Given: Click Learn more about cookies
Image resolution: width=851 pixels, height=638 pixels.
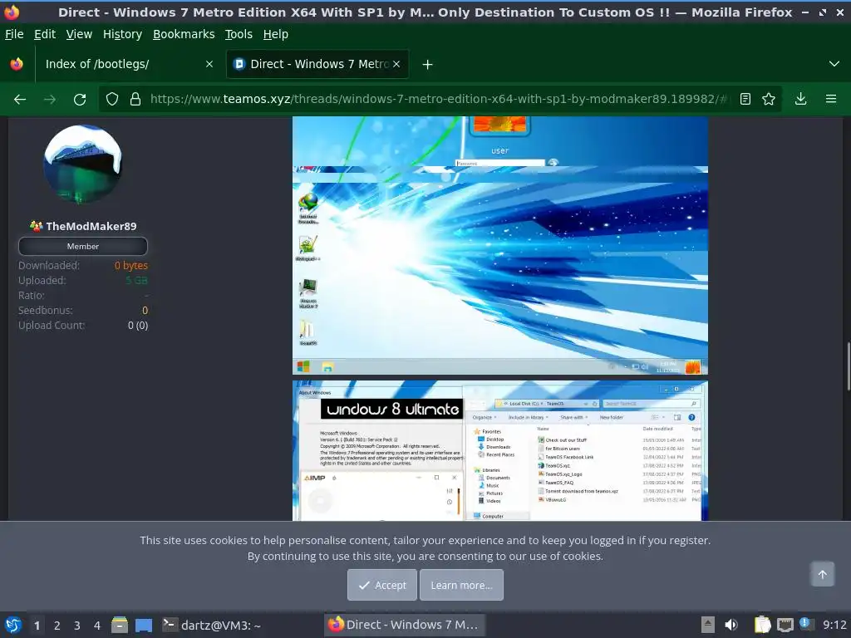Looking at the screenshot, I should 461,585.
